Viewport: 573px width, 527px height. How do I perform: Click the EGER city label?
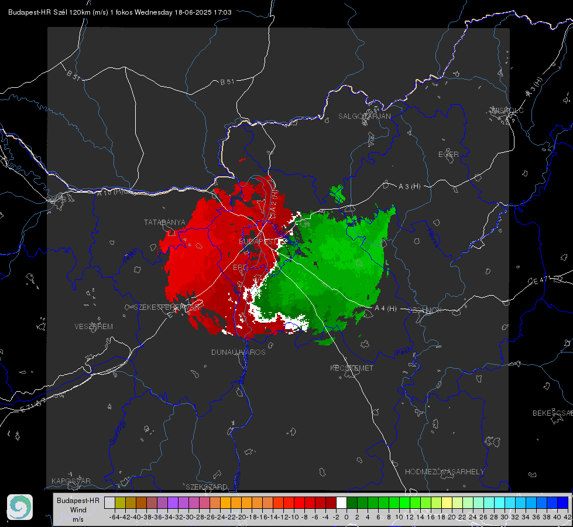click(448, 155)
